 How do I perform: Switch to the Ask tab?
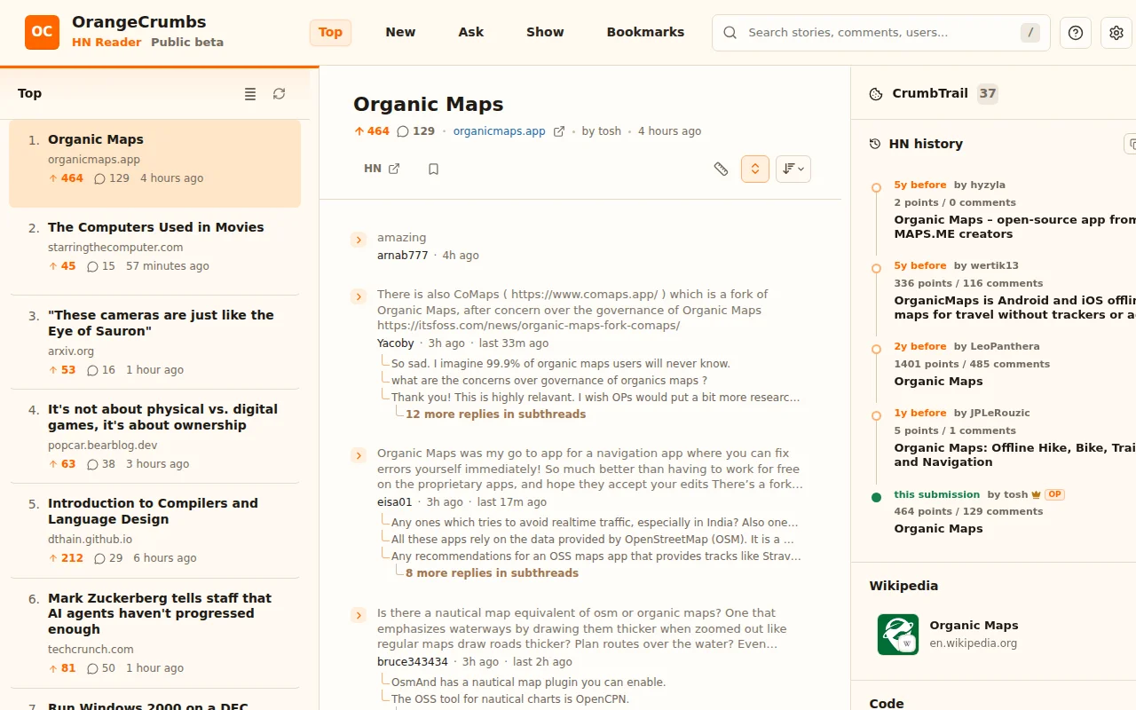pos(471,33)
